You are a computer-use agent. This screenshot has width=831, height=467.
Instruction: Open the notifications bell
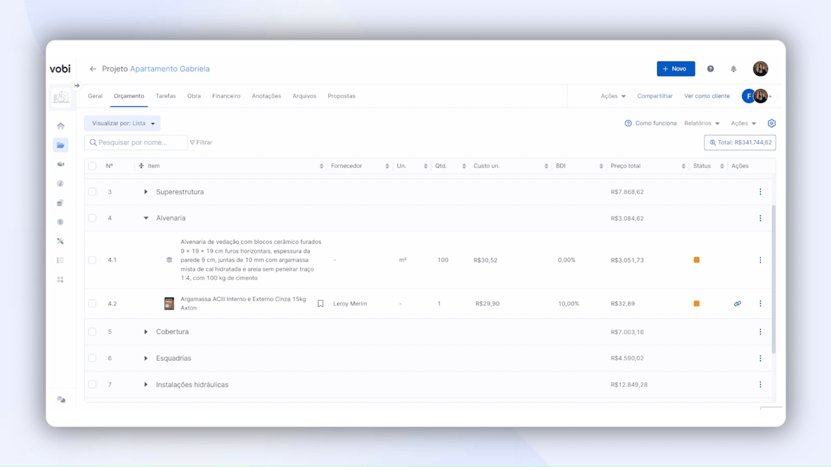coord(734,69)
